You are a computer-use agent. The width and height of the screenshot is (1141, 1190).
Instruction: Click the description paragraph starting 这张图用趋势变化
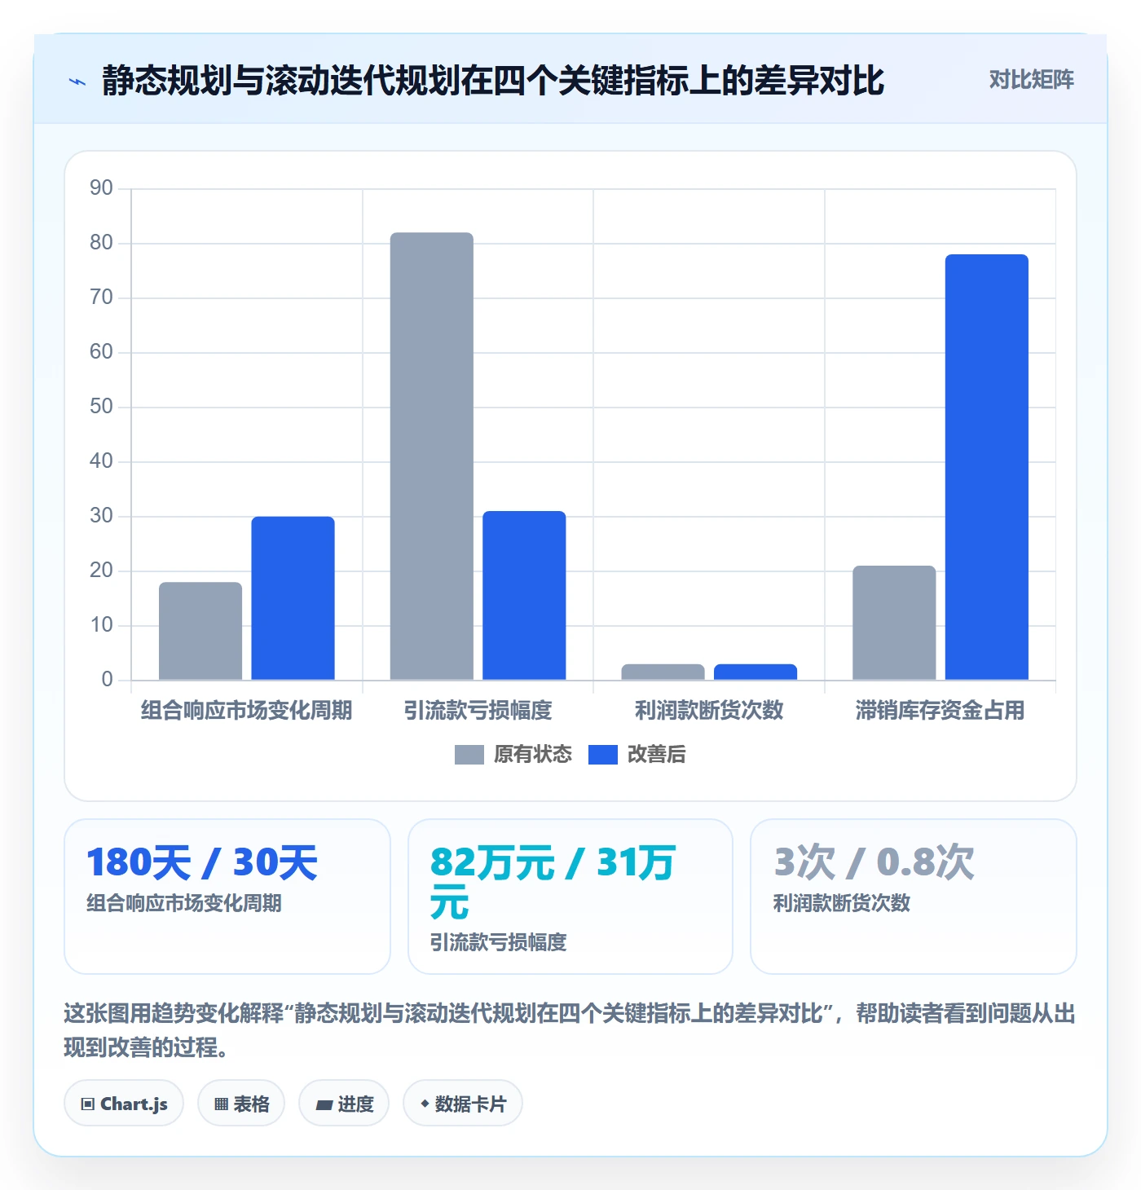(x=570, y=1030)
